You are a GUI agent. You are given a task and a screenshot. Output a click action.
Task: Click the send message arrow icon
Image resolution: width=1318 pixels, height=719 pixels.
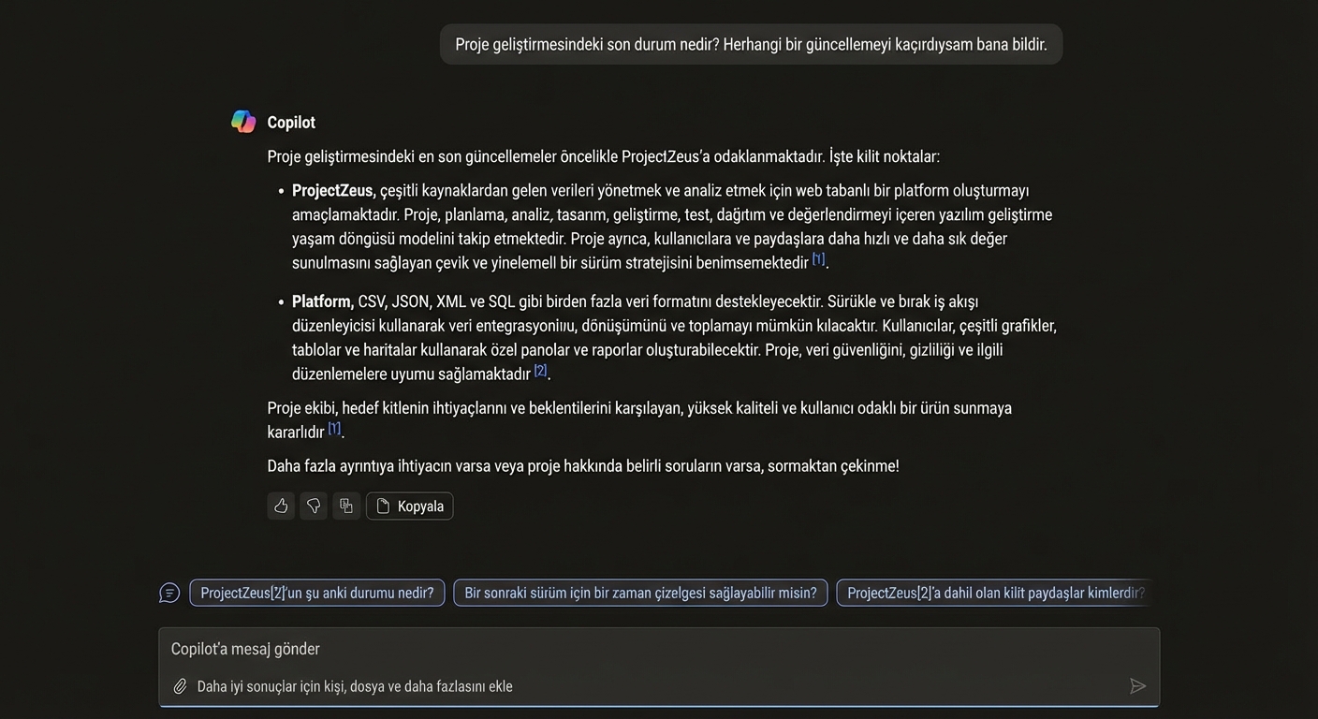(1137, 686)
